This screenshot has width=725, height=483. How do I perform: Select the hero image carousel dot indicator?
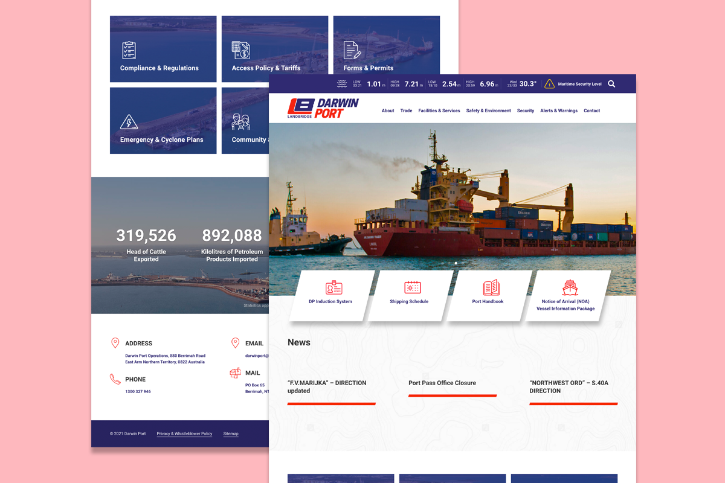pos(456,263)
